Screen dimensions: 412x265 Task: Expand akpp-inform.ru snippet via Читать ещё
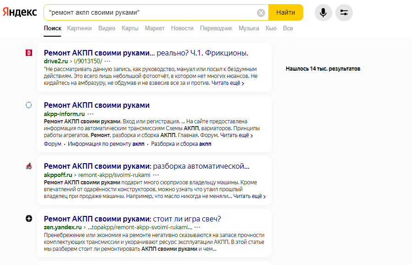tap(236, 135)
